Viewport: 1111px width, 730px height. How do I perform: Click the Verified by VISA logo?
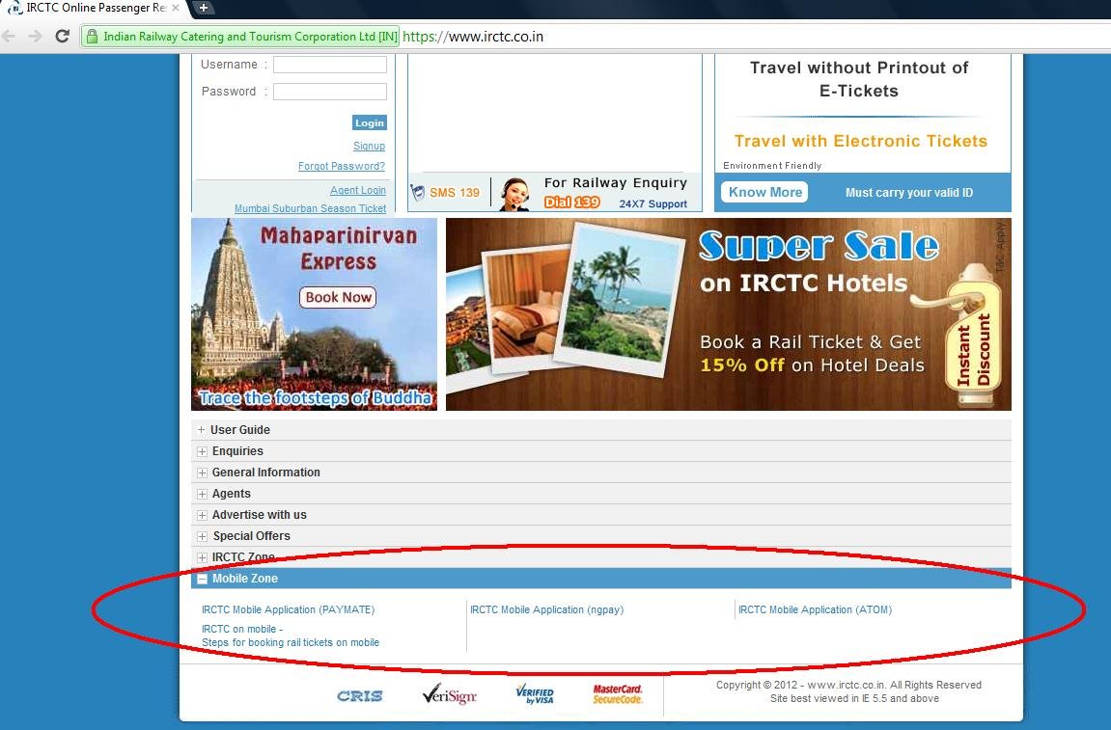click(x=535, y=694)
